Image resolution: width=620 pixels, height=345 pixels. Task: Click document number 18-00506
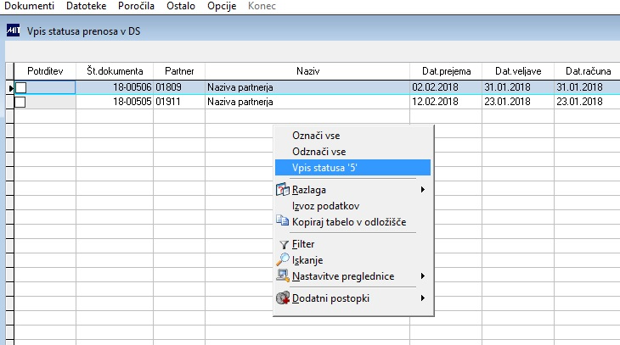pos(132,87)
